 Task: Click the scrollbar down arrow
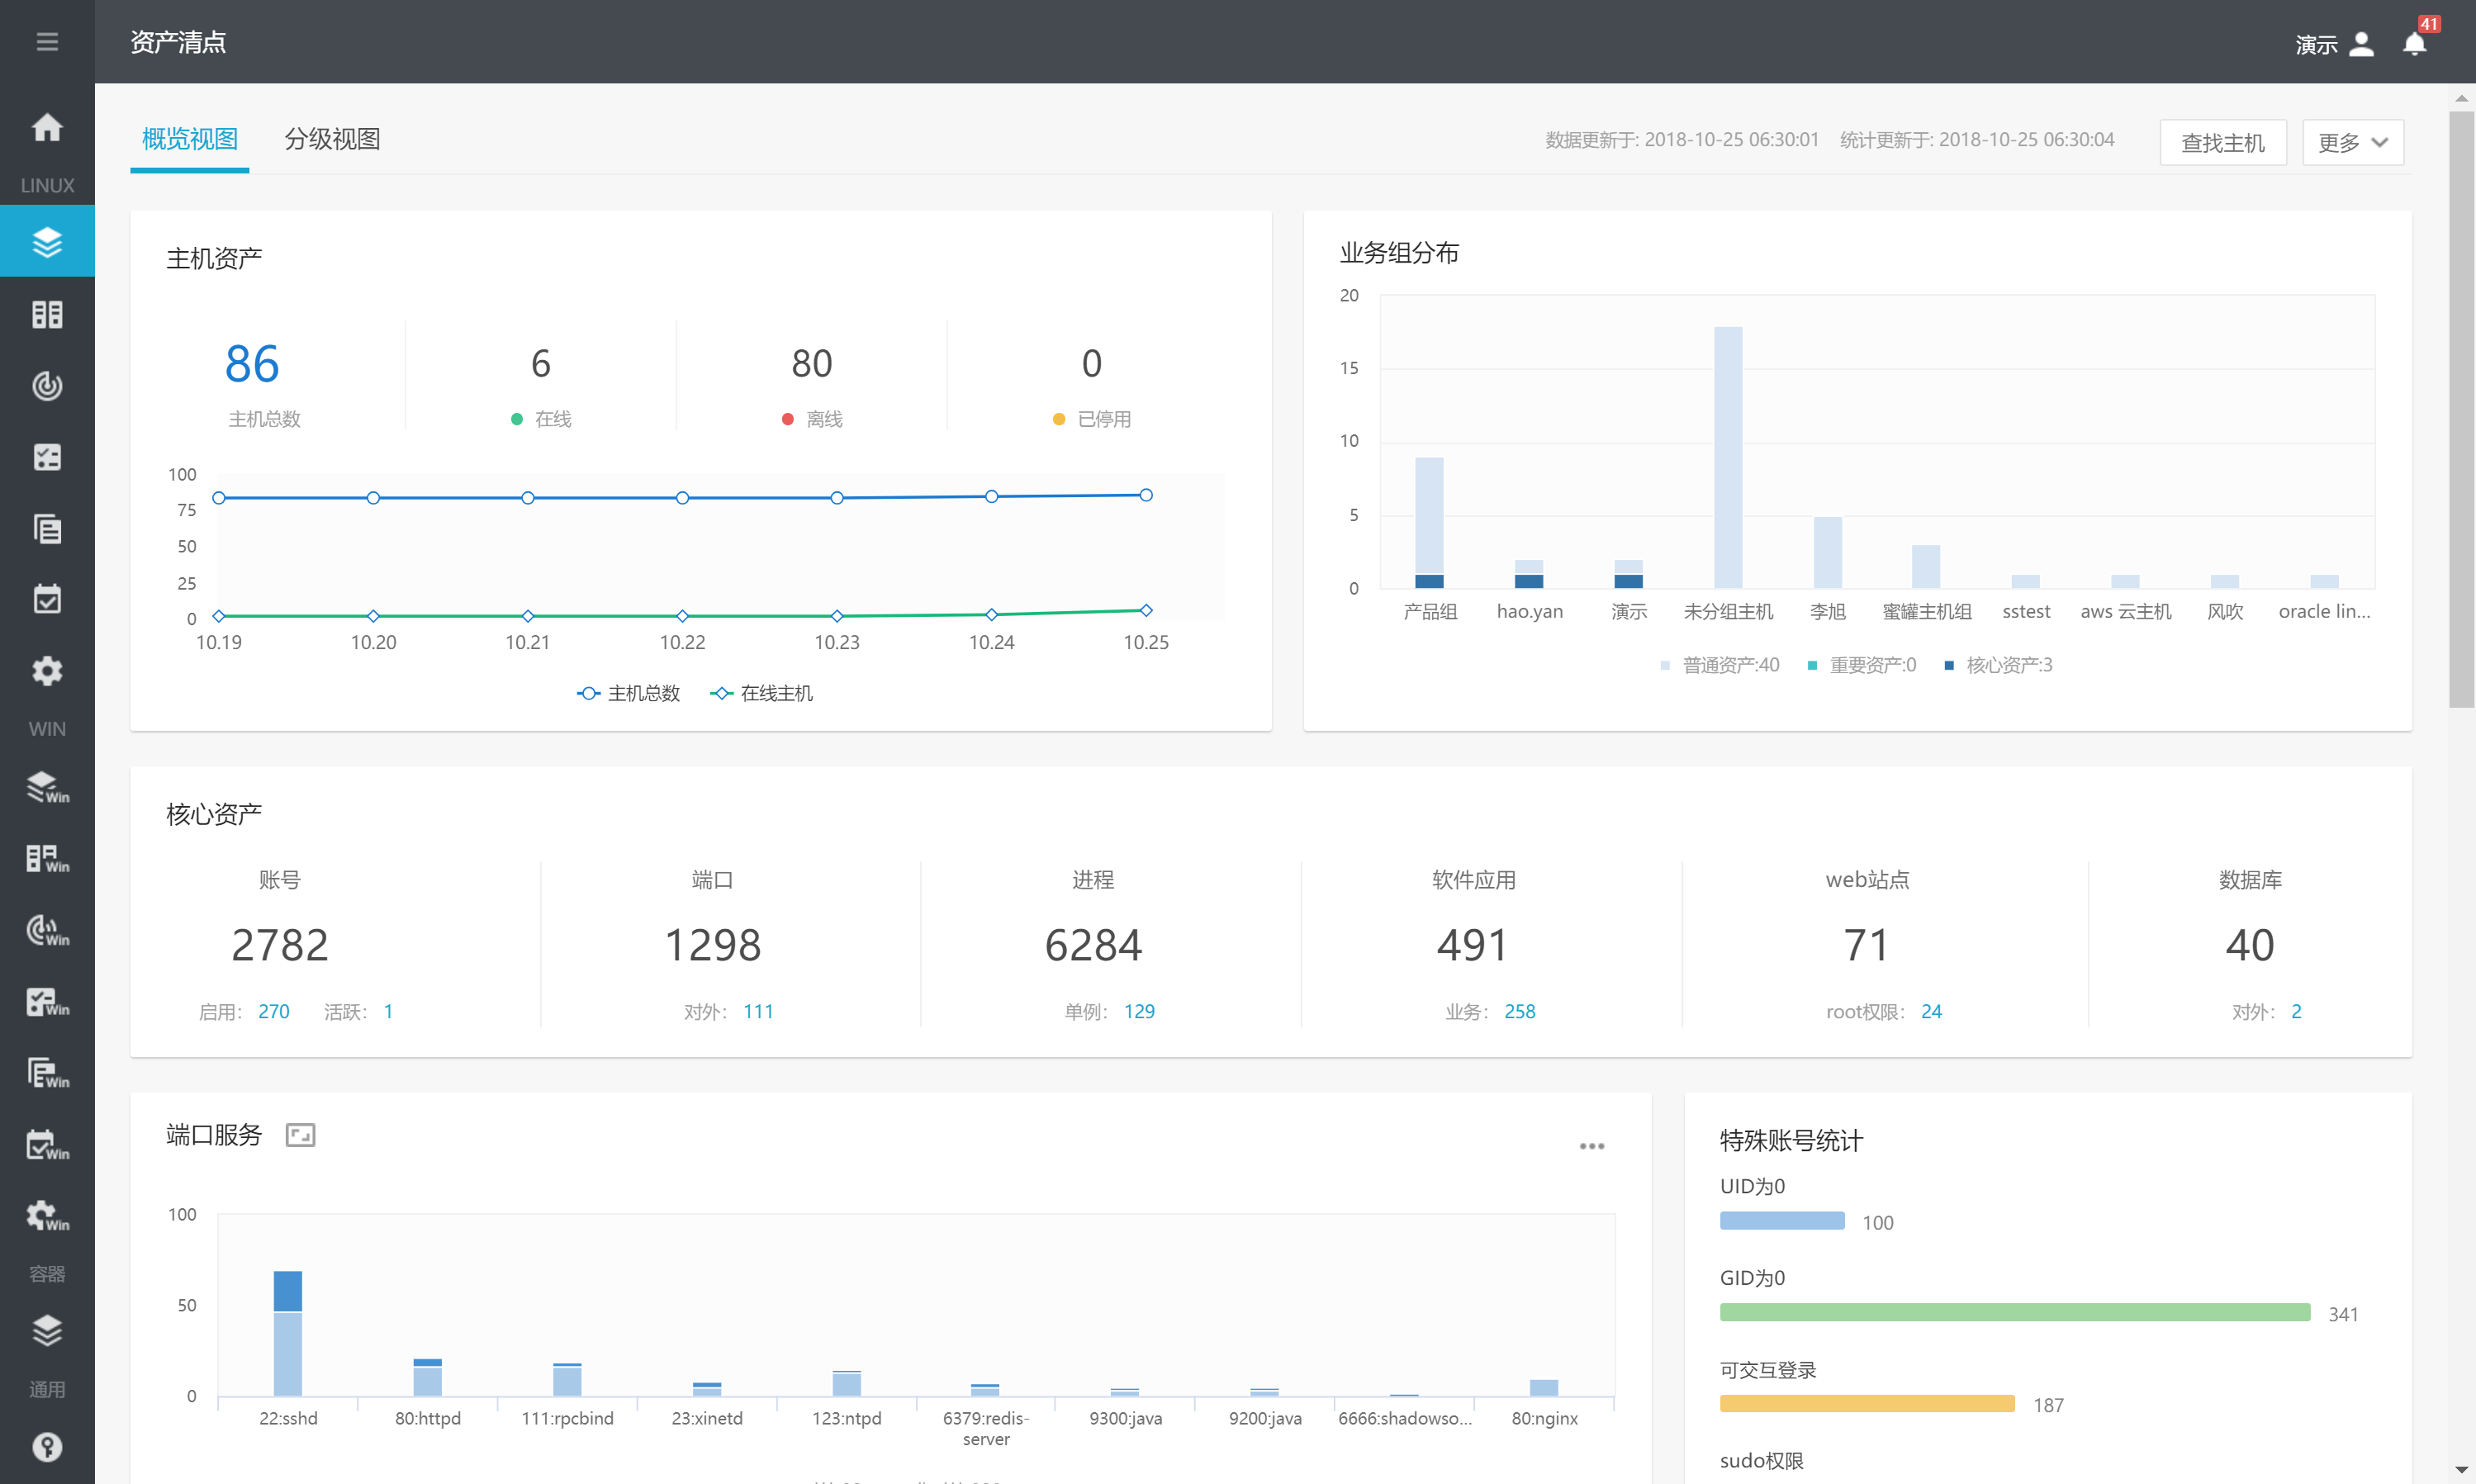click(2461, 1469)
